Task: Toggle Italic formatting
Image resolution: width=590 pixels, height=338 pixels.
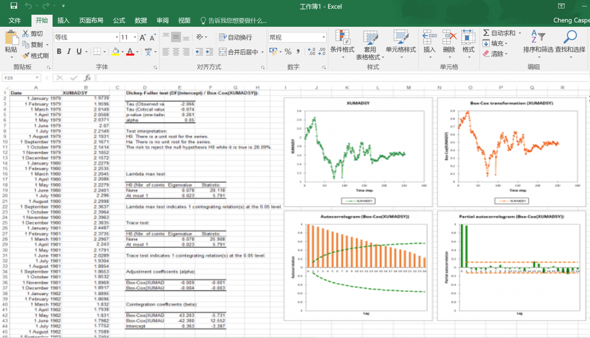Action: tap(69, 52)
